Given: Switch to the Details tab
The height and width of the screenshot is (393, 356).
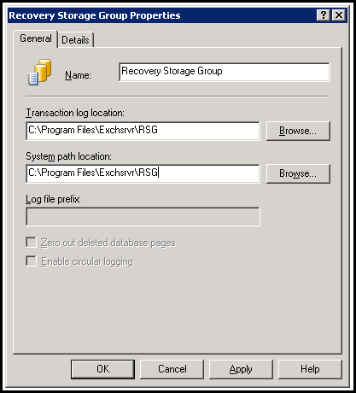Looking at the screenshot, I should pyautogui.click(x=75, y=40).
